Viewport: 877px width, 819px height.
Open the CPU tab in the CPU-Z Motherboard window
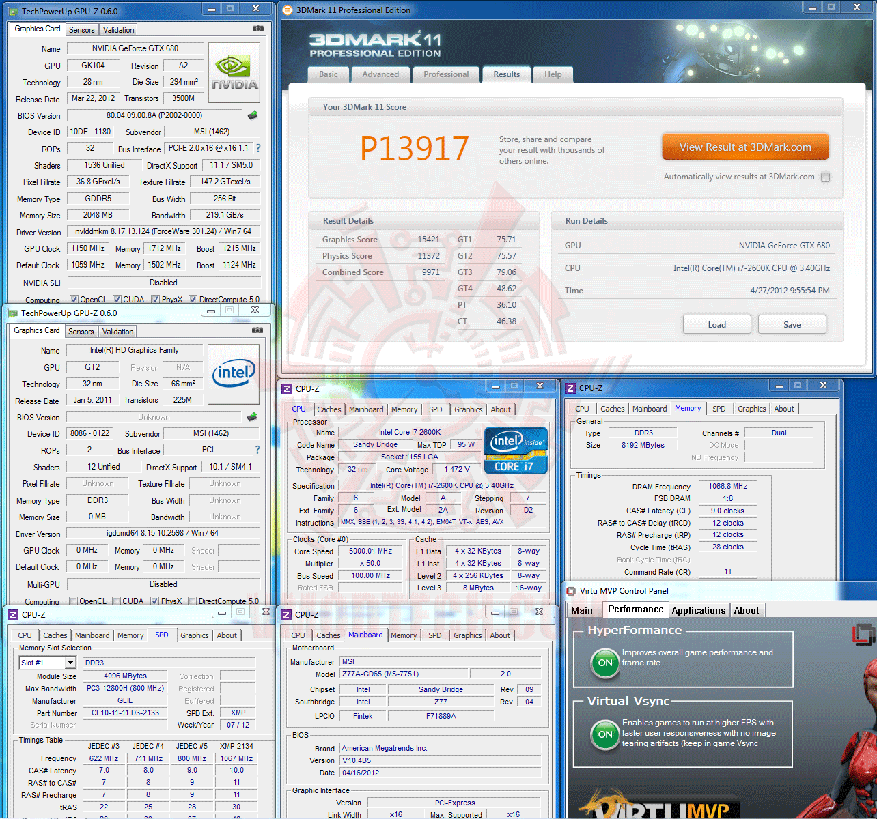298,635
